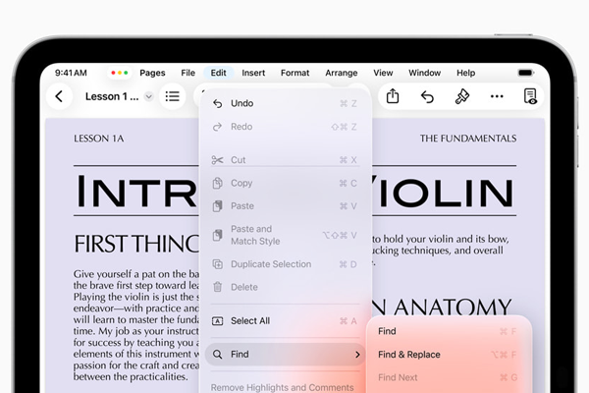Tap the window controls traffic lights

pos(120,73)
